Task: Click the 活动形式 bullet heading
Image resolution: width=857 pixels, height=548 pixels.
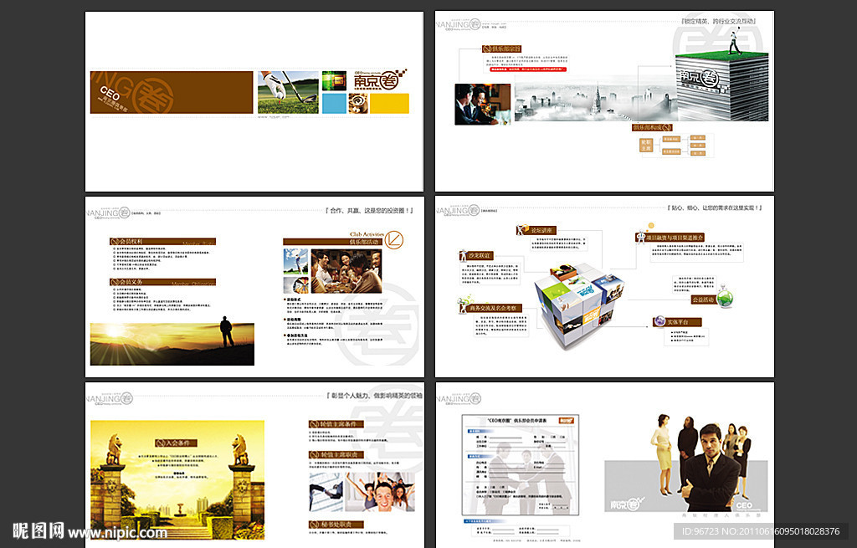Action: click(293, 300)
